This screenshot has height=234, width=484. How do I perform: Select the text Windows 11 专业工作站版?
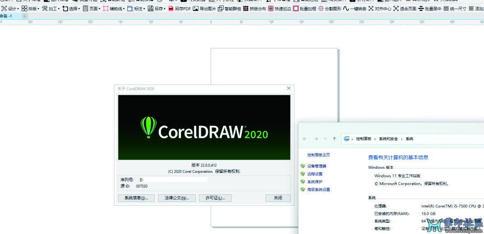397,176
